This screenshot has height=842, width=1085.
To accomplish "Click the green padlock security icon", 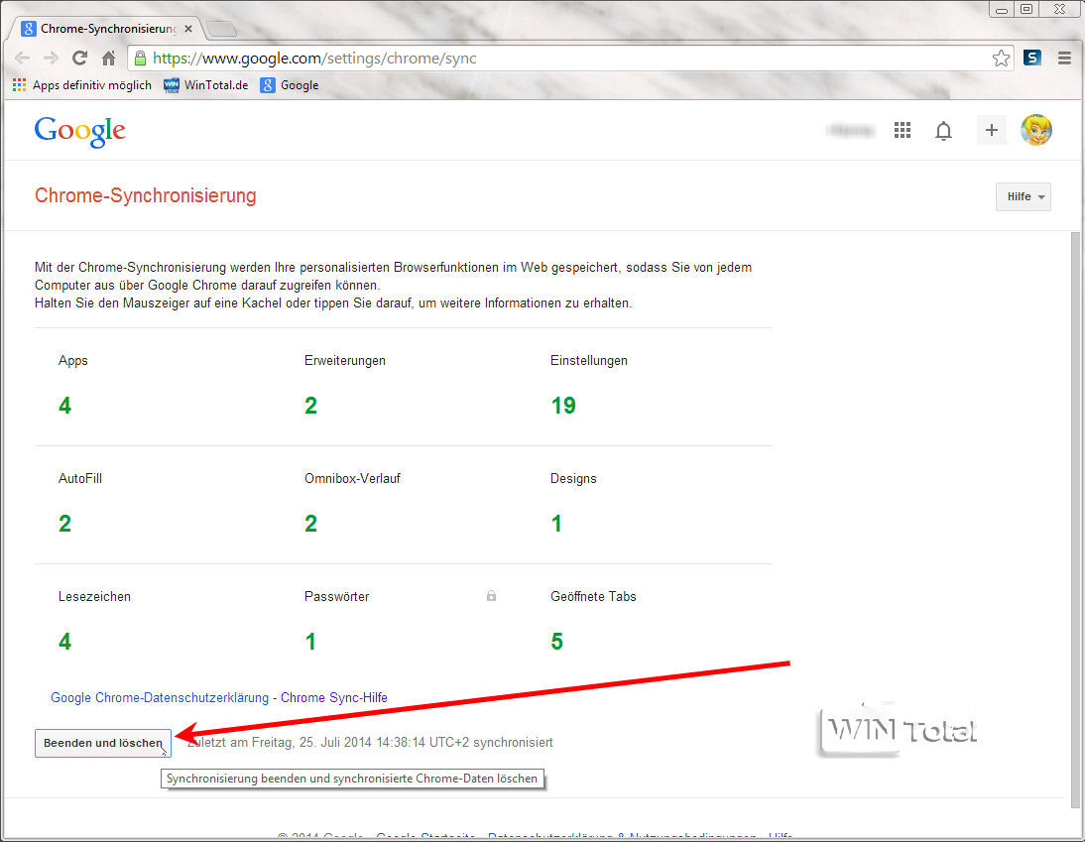I will (x=140, y=59).
